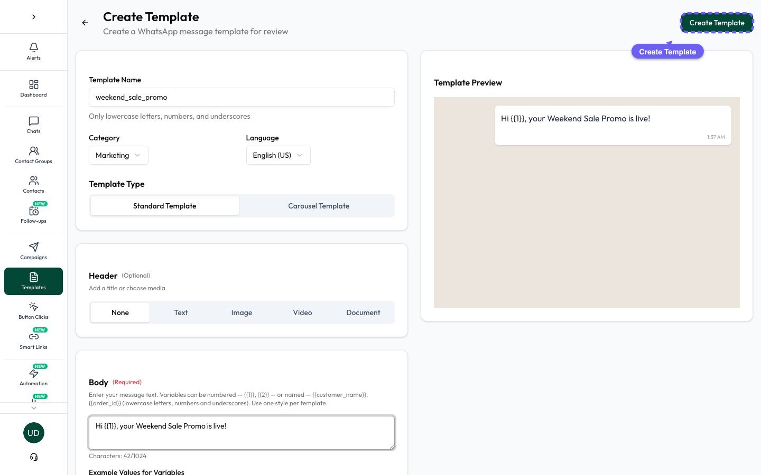Choose None for the header
The height and width of the screenshot is (475, 761).
[120, 312]
